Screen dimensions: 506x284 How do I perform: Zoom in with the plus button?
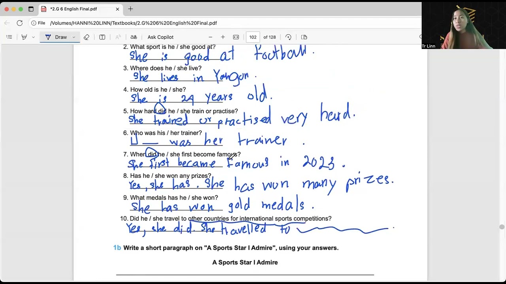click(x=223, y=37)
